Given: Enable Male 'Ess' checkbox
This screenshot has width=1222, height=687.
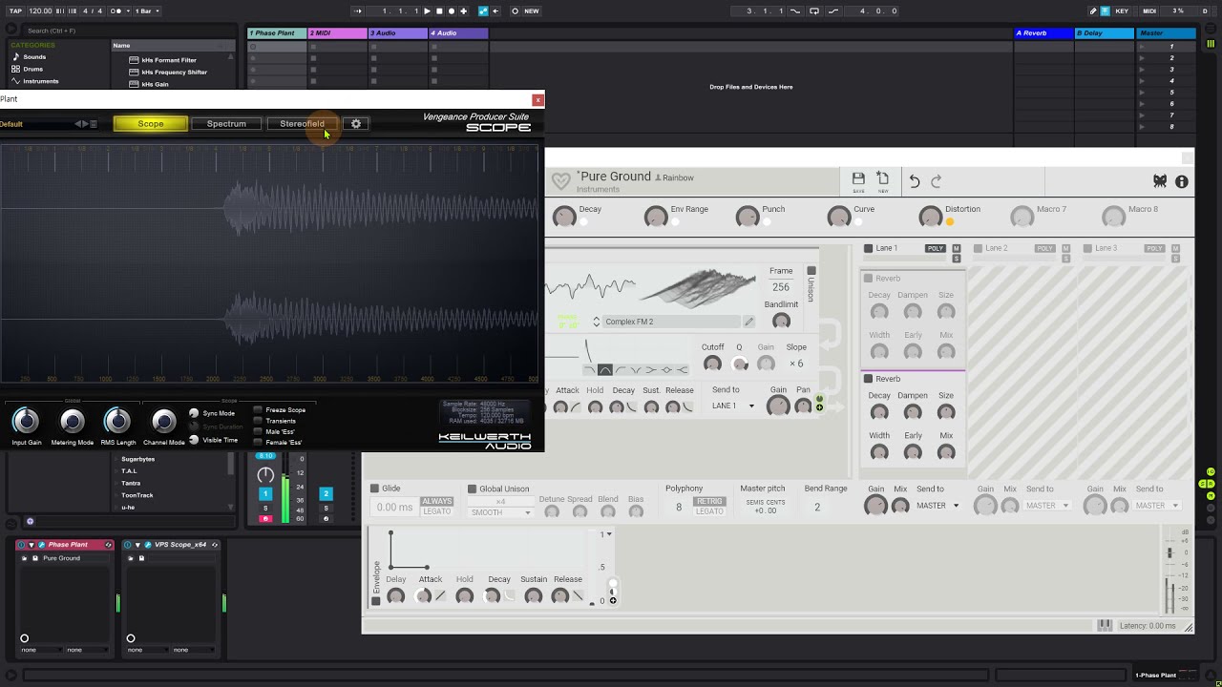Looking at the screenshot, I should tap(258, 431).
